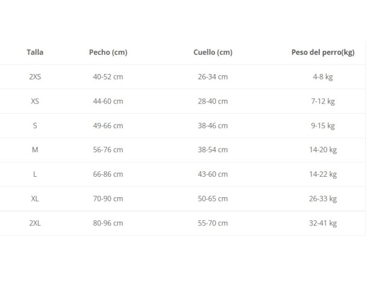Click the 4-8 kg weight cell

point(323,77)
